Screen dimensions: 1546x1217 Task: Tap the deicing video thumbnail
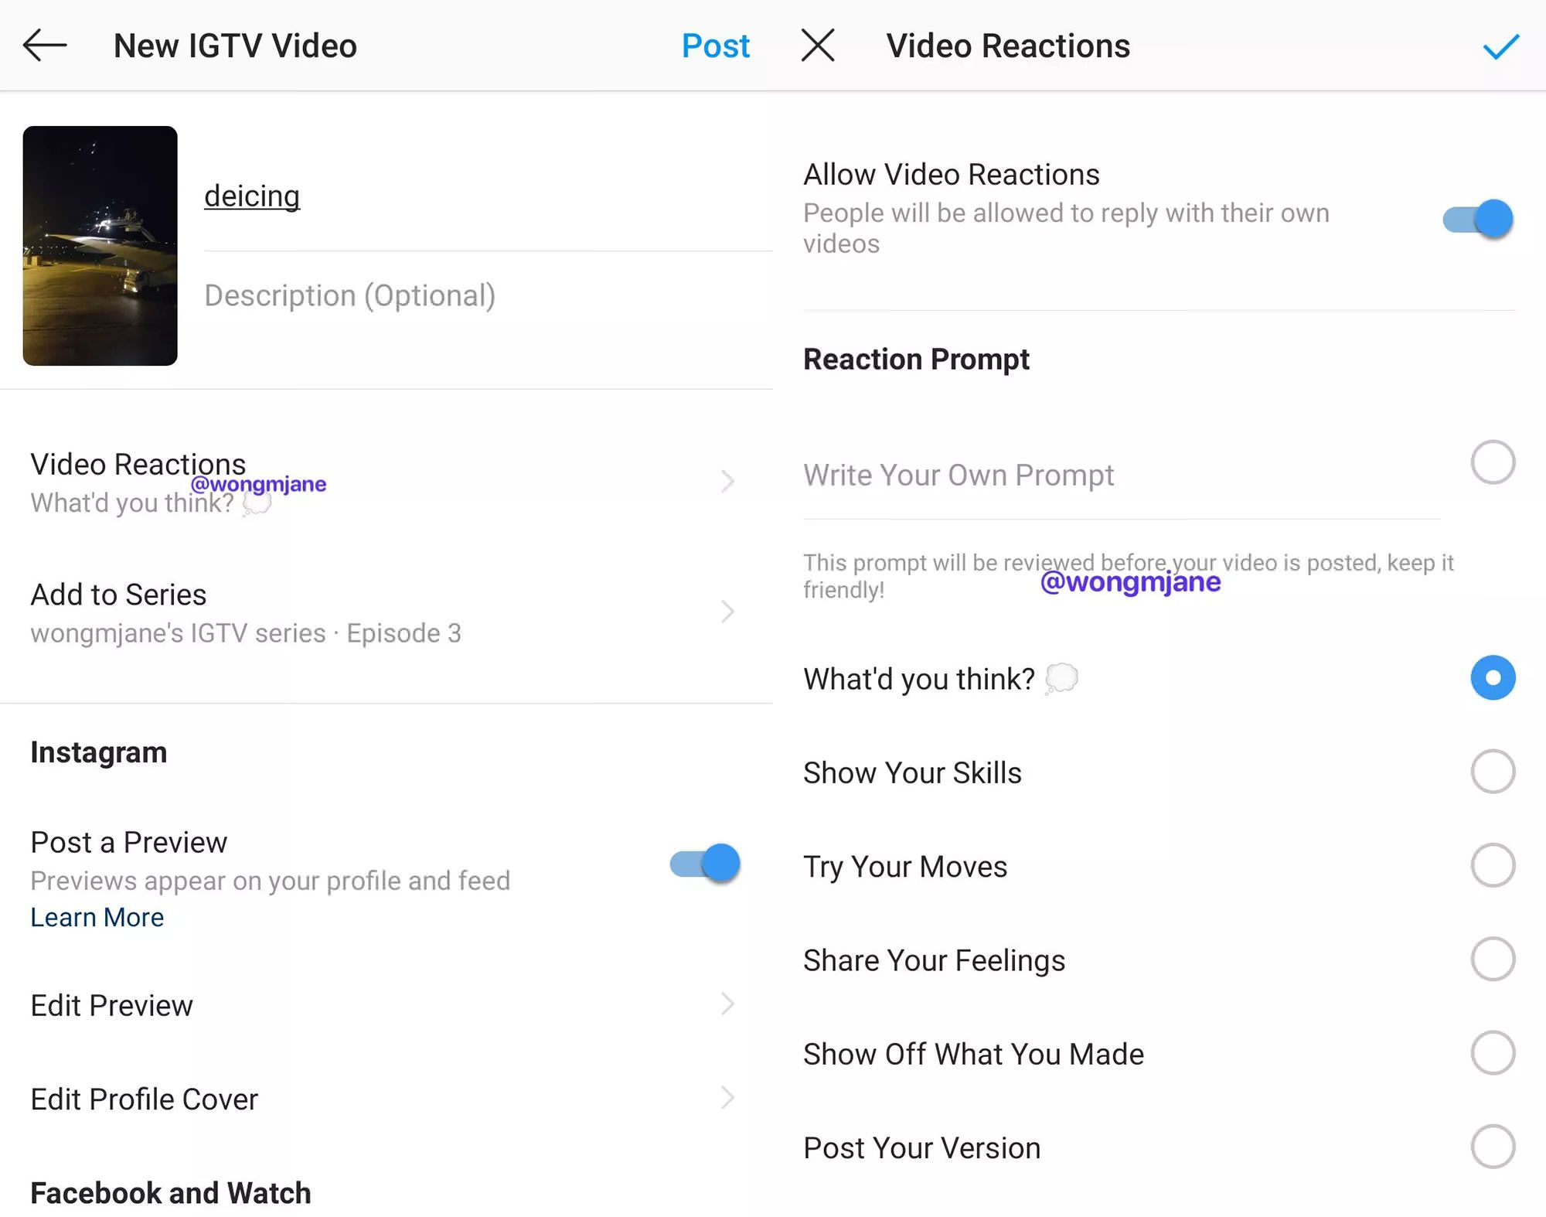click(100, 246)
